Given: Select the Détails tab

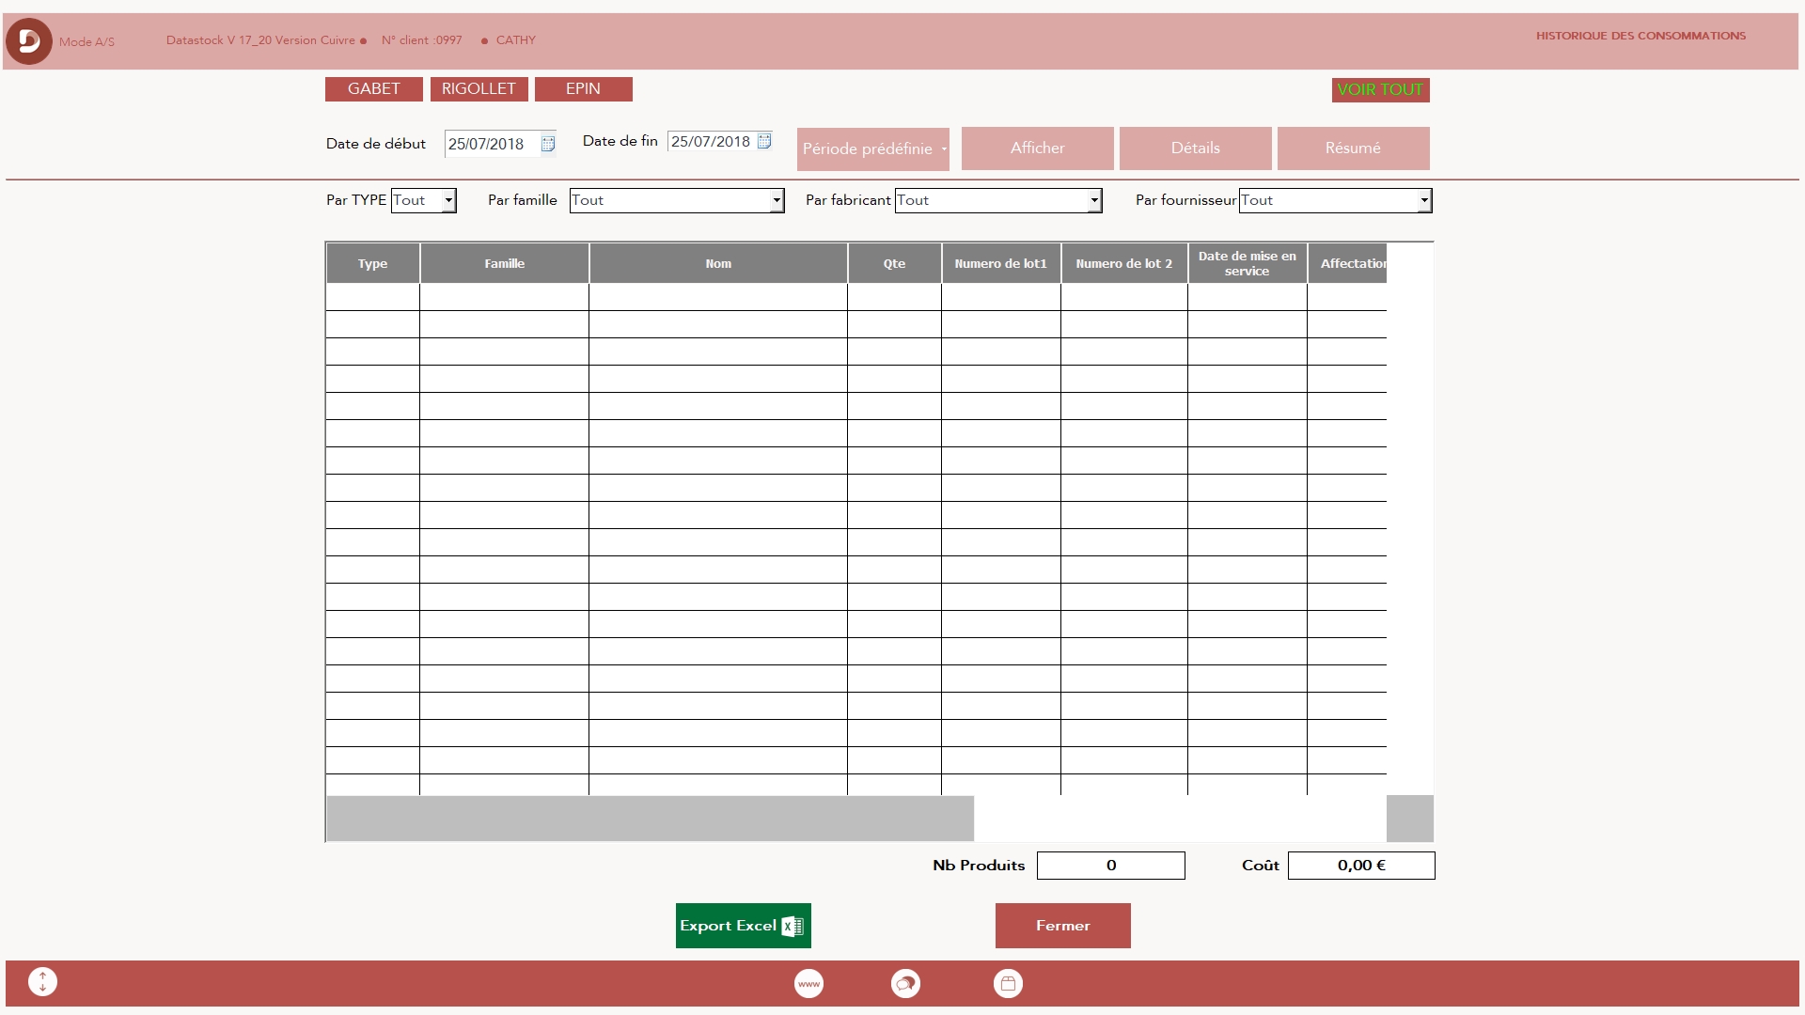Looking at the screenshot, I should pyautogui.click(x=1195, y=148).
